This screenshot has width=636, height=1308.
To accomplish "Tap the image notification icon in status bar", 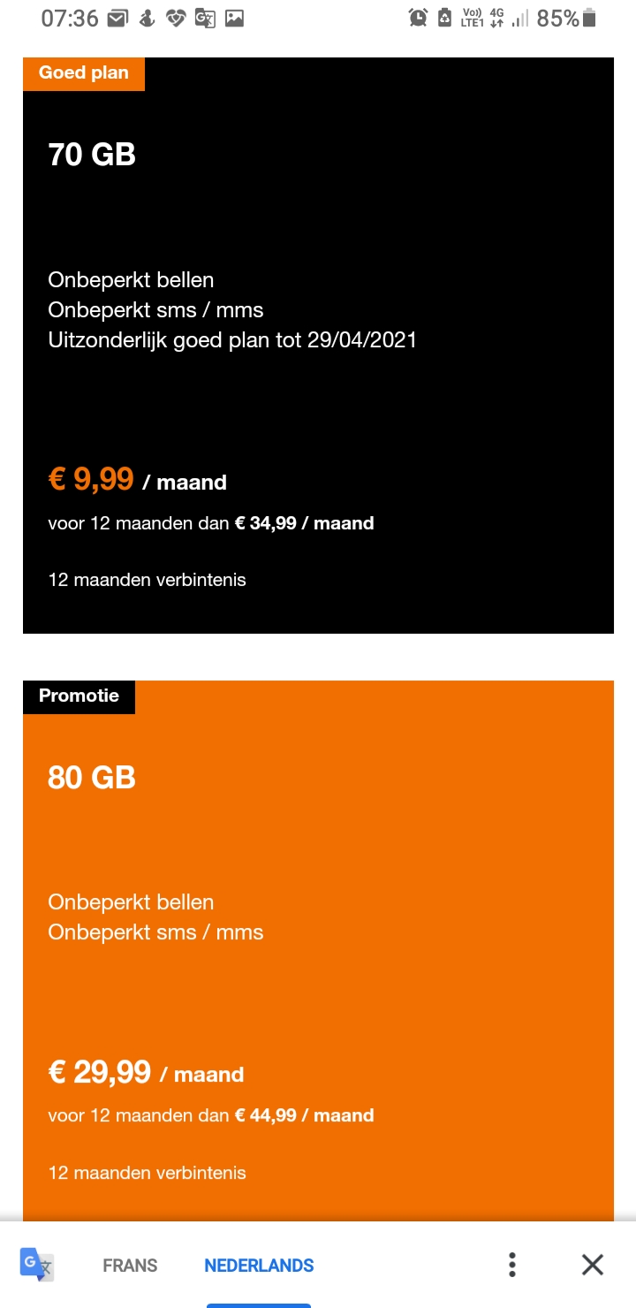I will tap(234, 19).
